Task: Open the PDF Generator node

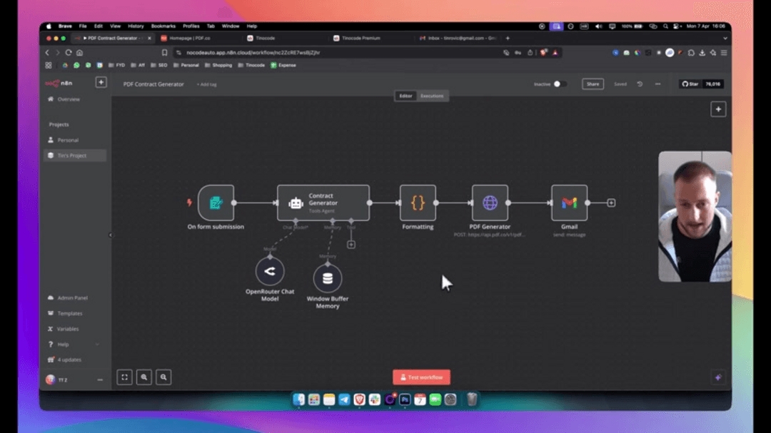Action: pos(490,202)
